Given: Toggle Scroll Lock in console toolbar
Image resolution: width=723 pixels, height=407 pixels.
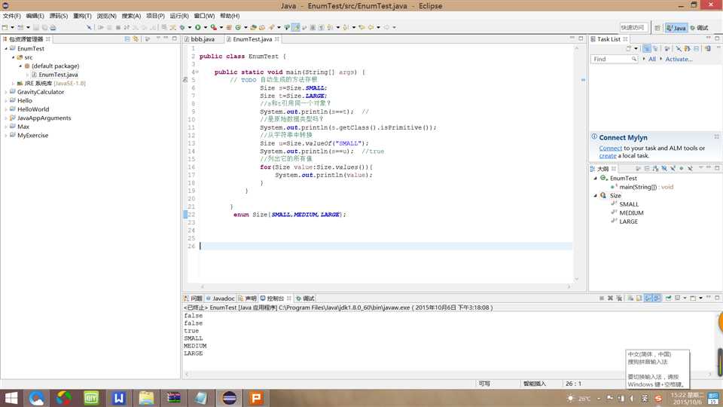Looking at the screenshot, I should click(639, 298).
